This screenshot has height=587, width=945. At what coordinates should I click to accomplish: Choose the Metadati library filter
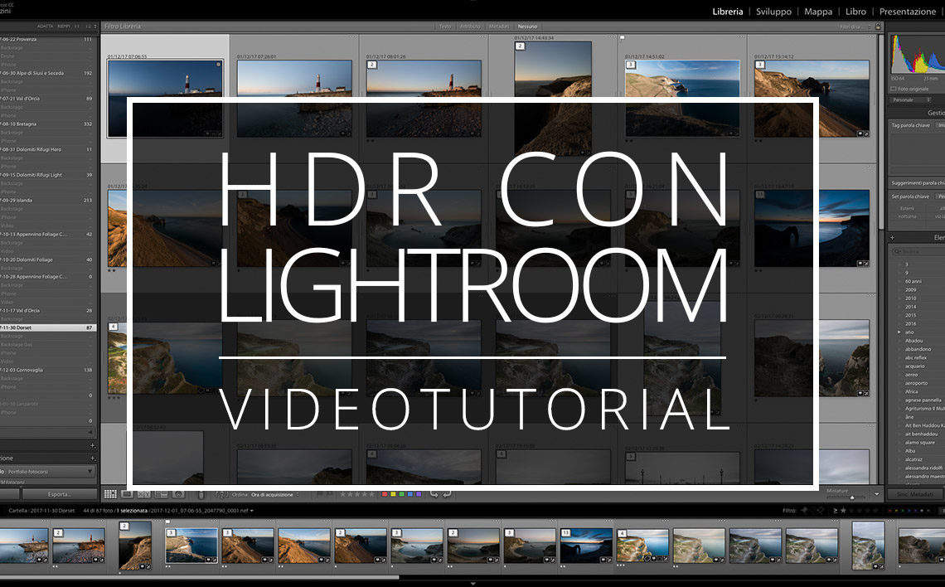[499, 27]
